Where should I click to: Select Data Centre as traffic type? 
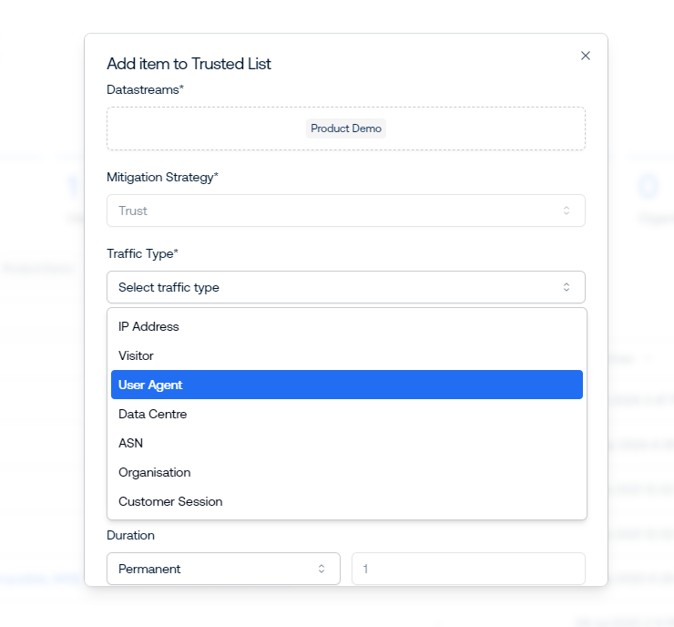point(152,414)
